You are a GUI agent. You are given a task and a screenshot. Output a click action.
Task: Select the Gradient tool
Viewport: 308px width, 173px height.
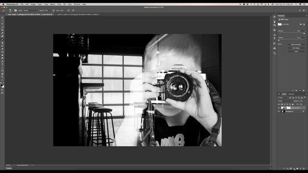point(2,52)
